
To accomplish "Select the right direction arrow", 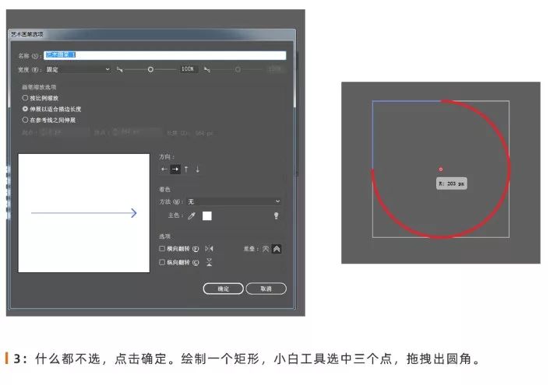I will coord(175,170).
